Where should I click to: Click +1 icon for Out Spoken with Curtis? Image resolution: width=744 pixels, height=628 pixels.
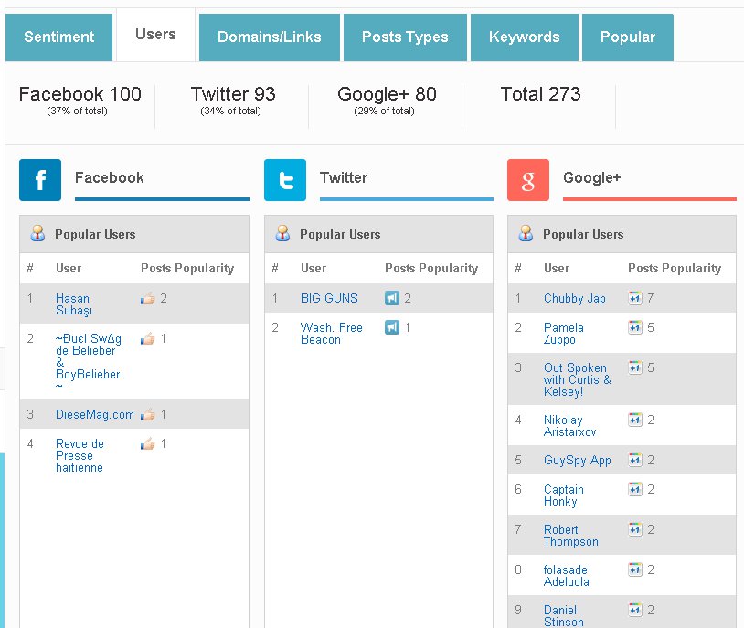coord(635,367)
